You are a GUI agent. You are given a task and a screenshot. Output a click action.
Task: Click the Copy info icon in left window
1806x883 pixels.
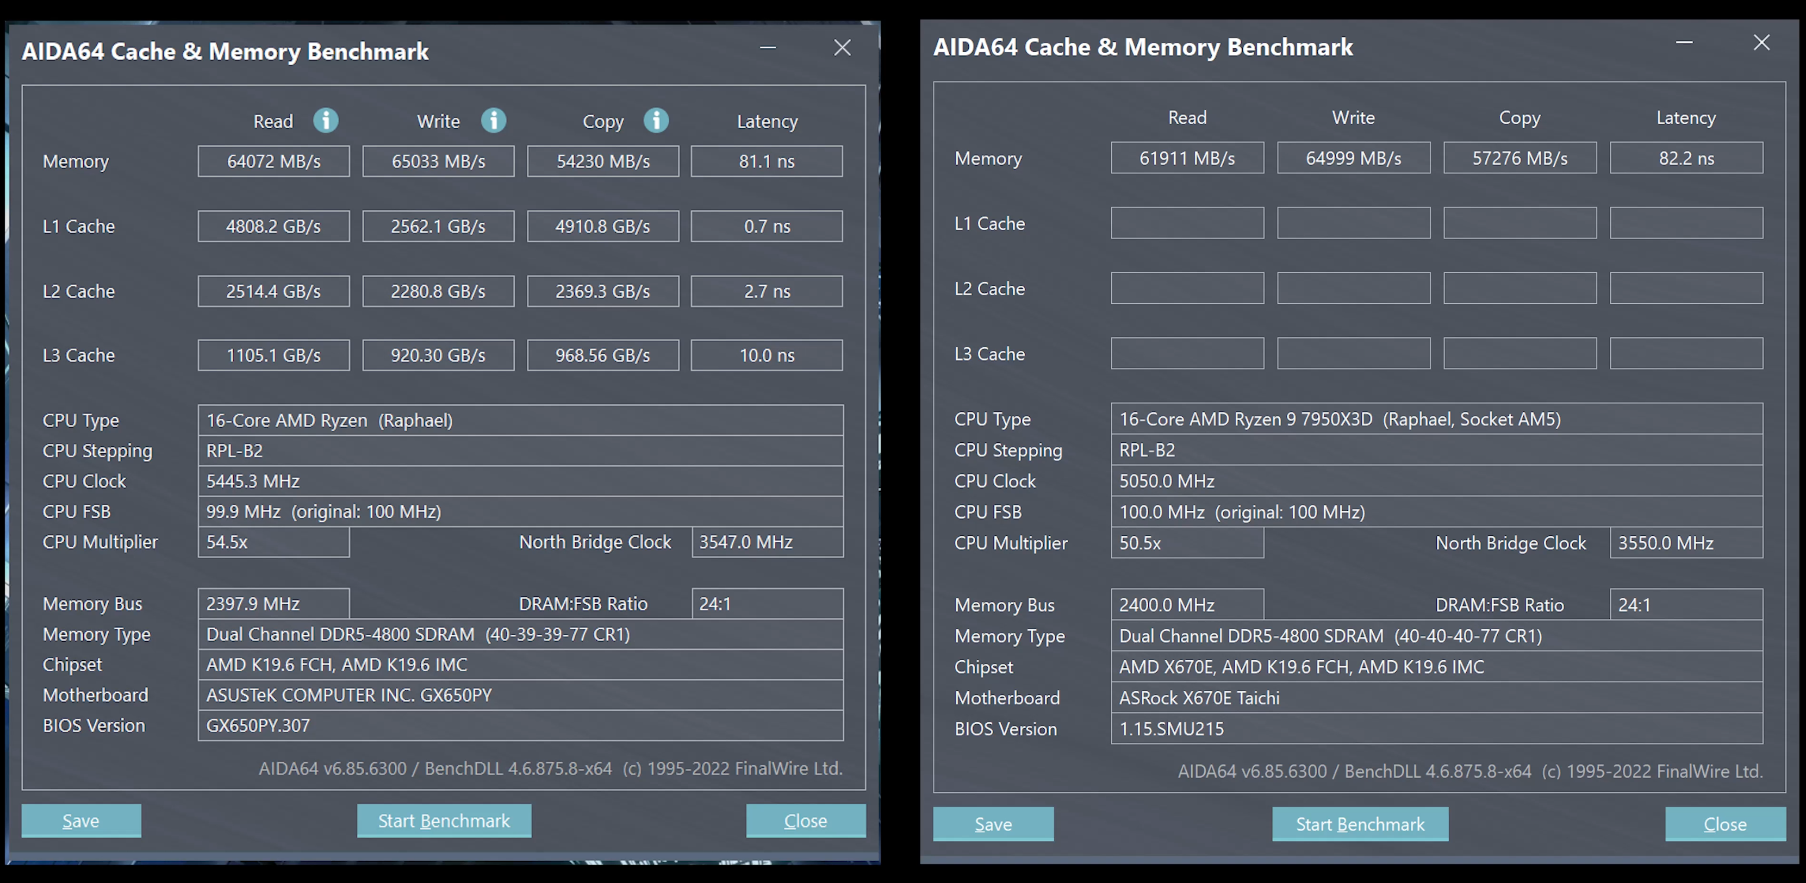click(656, 121)
